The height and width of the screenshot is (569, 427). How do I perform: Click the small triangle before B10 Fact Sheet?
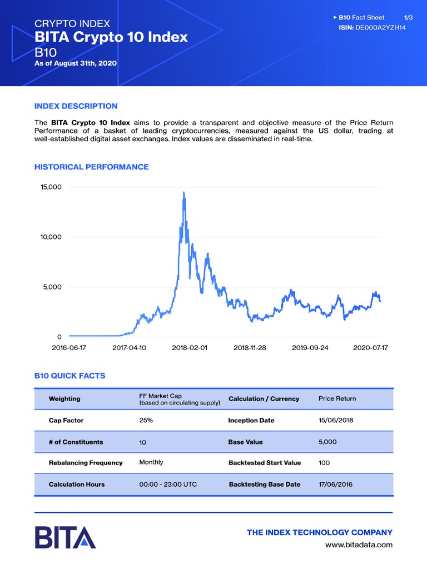(x=335, y=17)
